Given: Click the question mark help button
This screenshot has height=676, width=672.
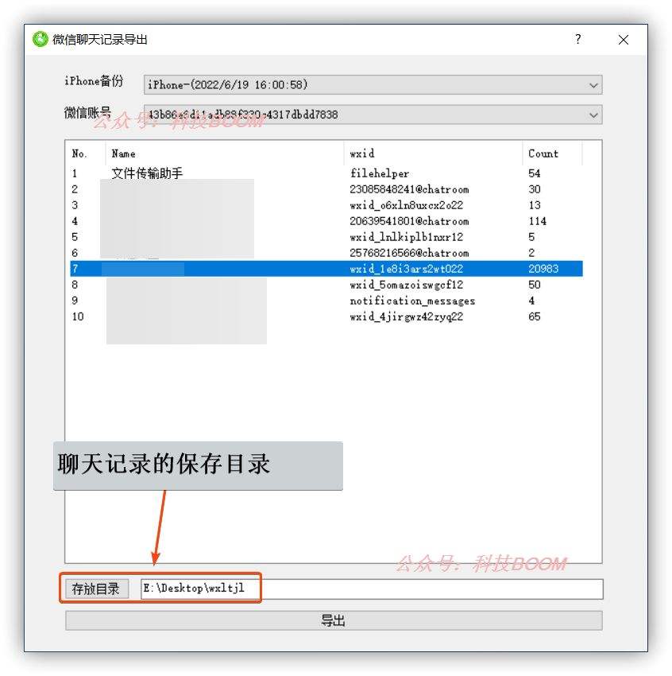Looking at the screenshot, I should tap(577, 39).
